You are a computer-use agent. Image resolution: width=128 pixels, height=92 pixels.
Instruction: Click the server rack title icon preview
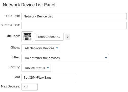[27, 37]
